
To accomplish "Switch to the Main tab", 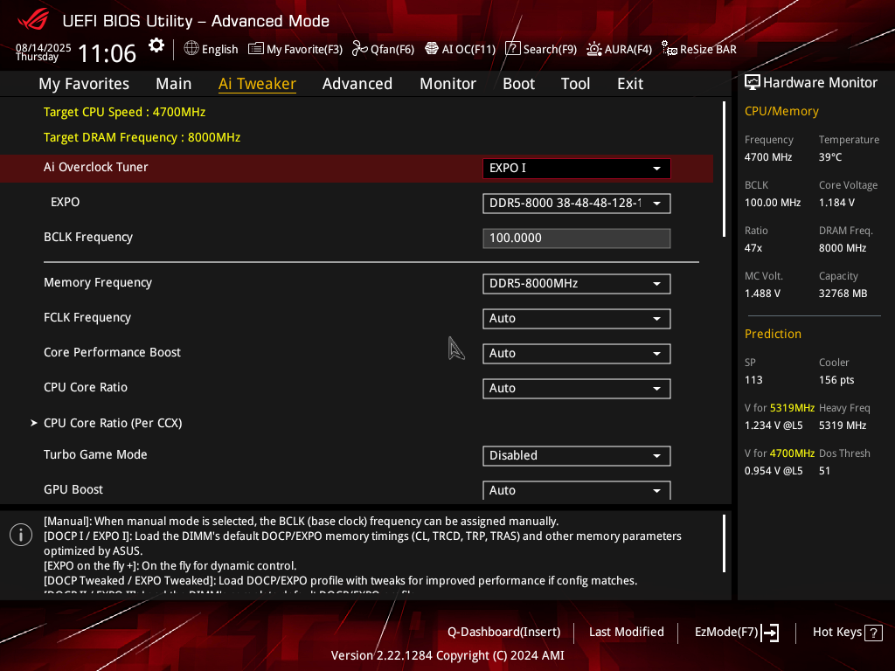I will pyautogui.click(x=174, y=84).
